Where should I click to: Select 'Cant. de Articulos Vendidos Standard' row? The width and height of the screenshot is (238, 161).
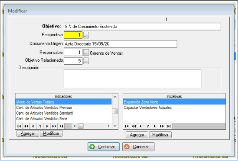tap(63, 113)
